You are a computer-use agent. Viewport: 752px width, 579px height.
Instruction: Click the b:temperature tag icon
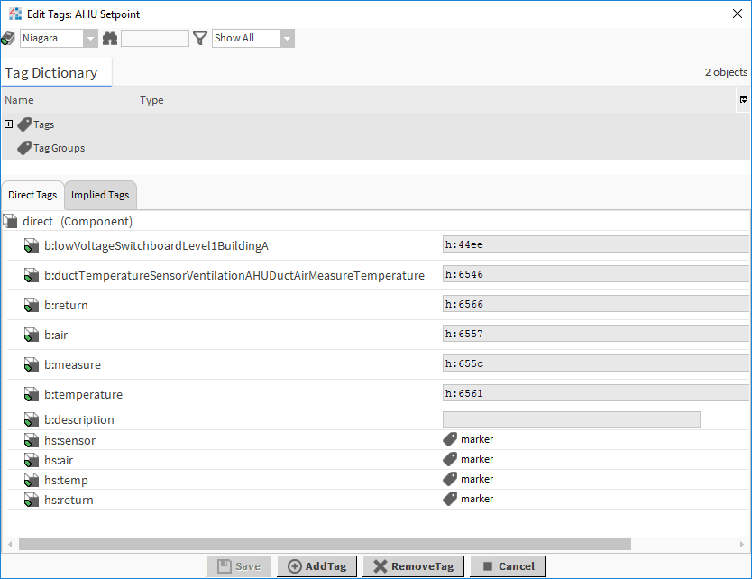pos(32,394)
